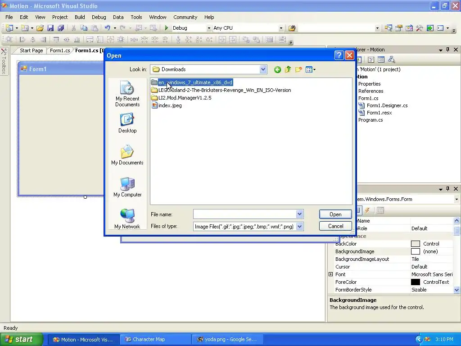
Task: Open the Toolbox hammer and wrench icon
Action: click(420, 28)
